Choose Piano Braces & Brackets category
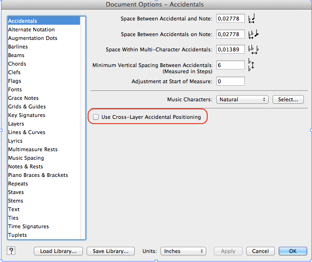Viewport: 312px width, 262px height. (38, 175)
